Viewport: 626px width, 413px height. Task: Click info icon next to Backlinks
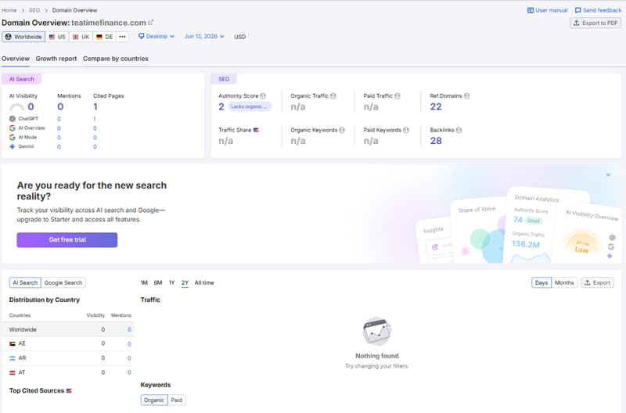click(459, 130)
